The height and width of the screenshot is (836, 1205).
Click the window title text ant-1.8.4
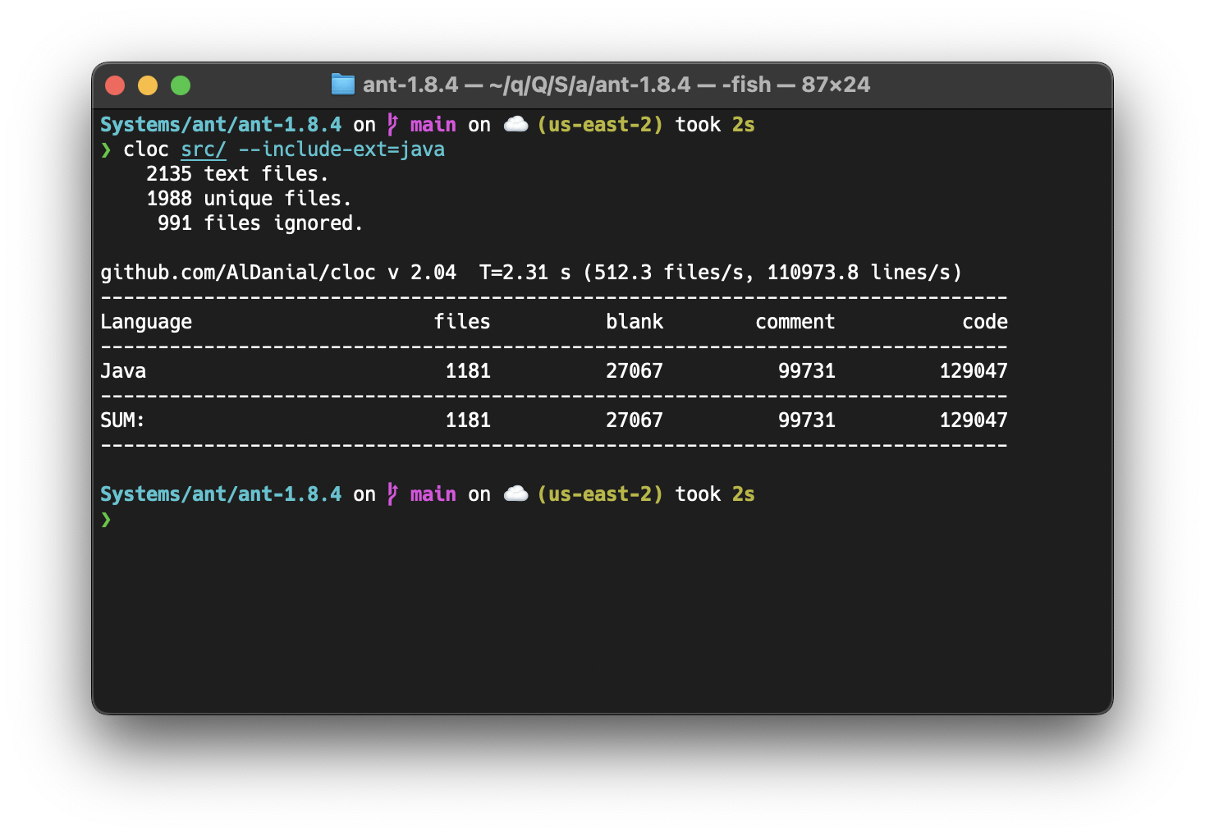coord(410,85)
